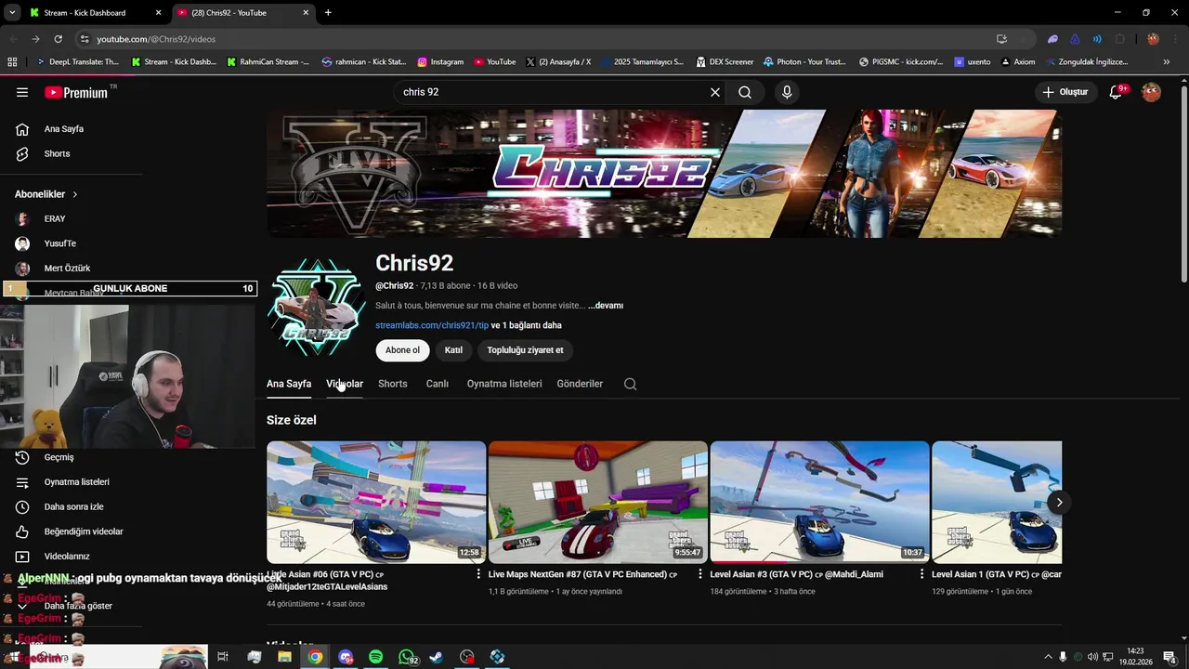Go to Ana Sayfa in the sidebar
This screenshot has width=1189, height=669.
coord(63,129)
